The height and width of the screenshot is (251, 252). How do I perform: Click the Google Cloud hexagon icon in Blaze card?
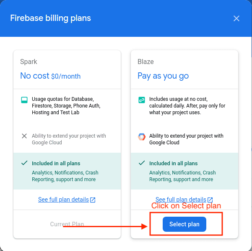point(142,136)
